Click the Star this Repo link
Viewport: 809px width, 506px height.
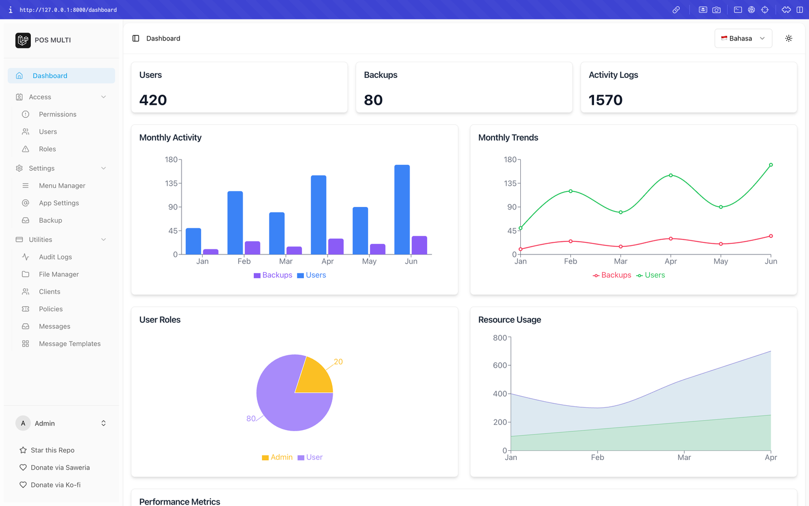(52, 450)
